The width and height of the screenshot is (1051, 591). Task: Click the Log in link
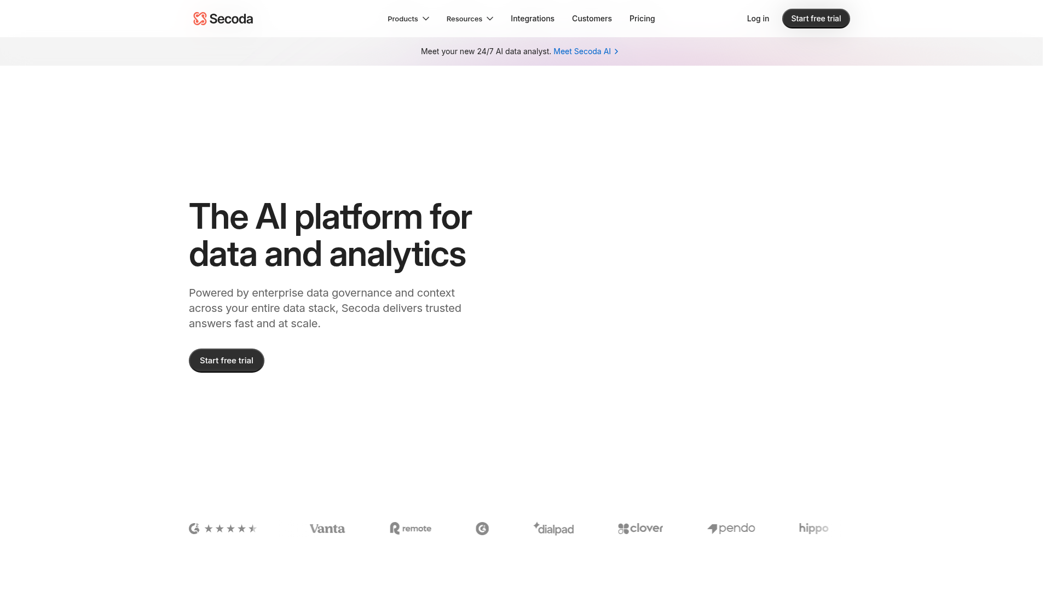[758, 18]
